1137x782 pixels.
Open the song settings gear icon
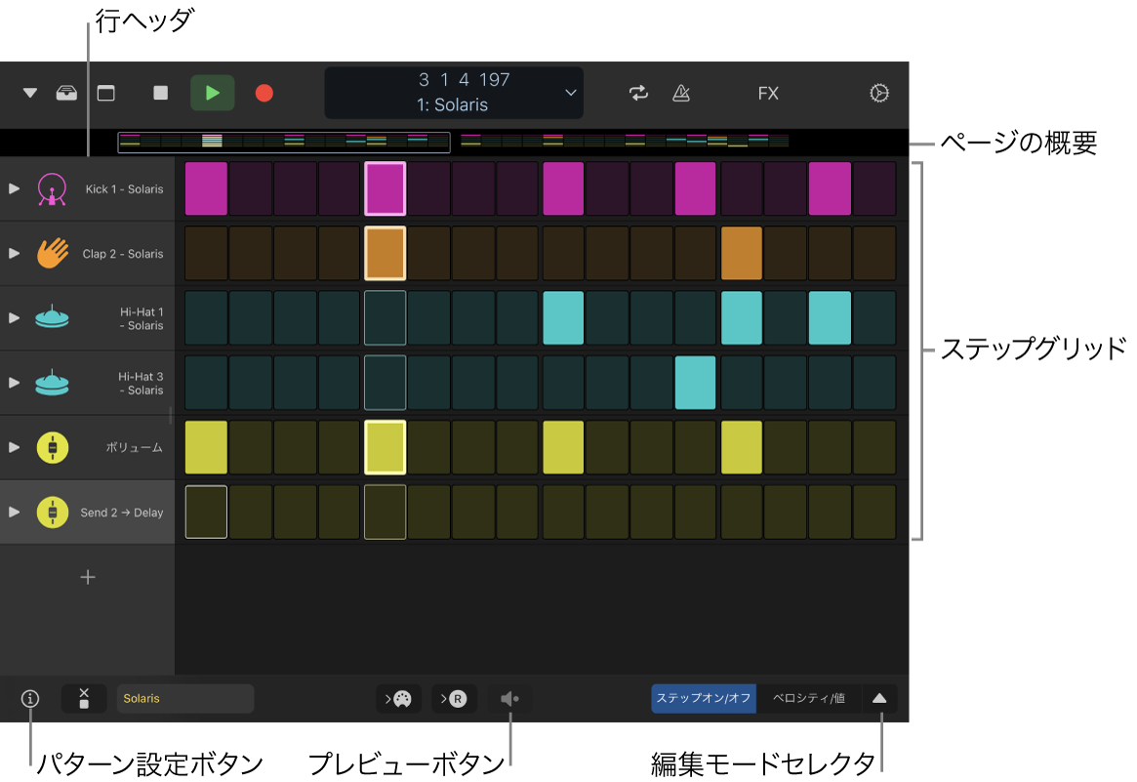[878, 93]
